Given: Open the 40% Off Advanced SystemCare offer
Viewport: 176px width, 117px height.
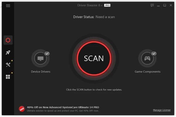Looking at the screenshot, I should (63, 107).
